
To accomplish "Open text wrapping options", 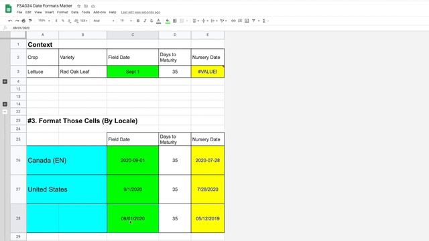I will pos(214,21).
